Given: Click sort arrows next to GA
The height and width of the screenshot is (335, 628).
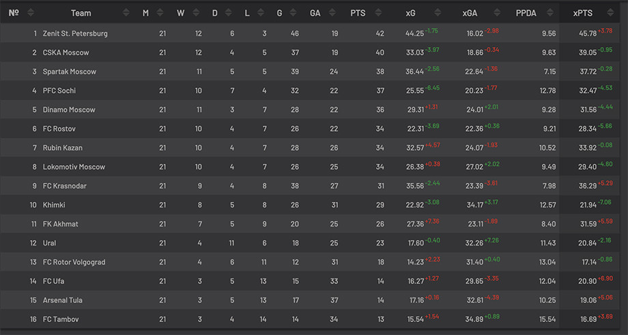Looking at the screenshot, I should tap(332, 13).
